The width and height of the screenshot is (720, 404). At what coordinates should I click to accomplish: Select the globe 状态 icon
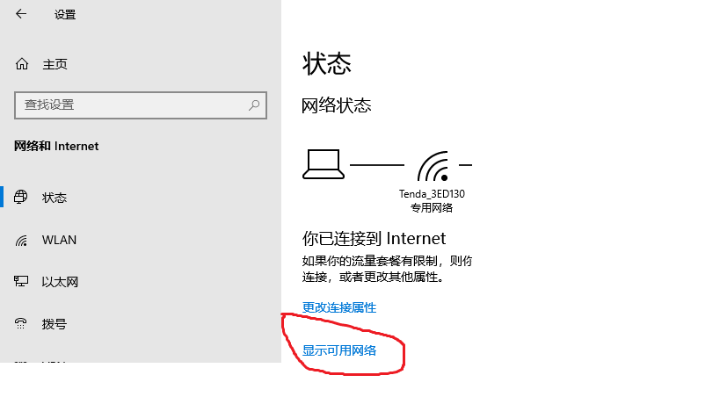[x=21, y=198]
